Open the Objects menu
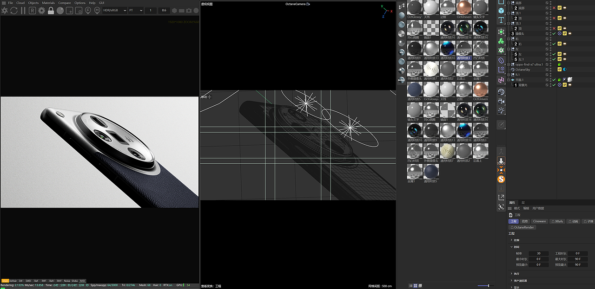595x289 pixels. point(33,3)
